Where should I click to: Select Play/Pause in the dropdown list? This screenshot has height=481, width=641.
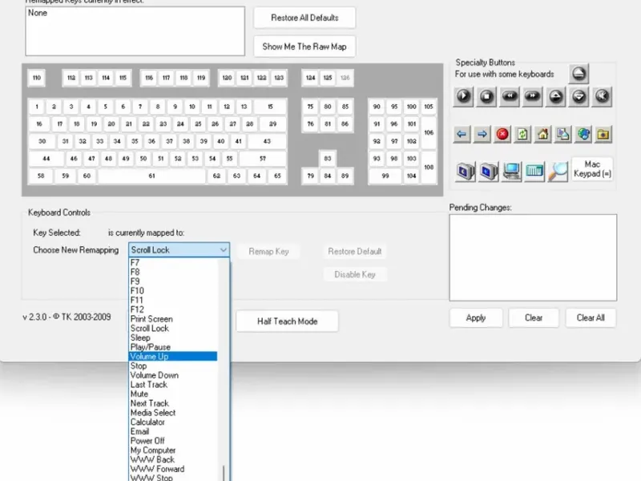[173, 347]
